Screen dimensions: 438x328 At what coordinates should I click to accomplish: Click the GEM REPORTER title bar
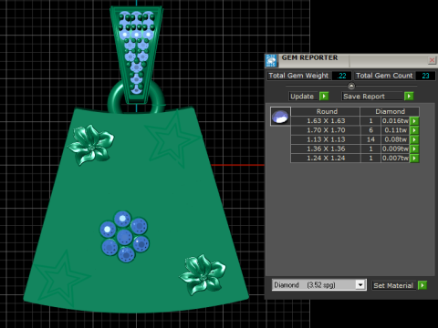(351, 60)
